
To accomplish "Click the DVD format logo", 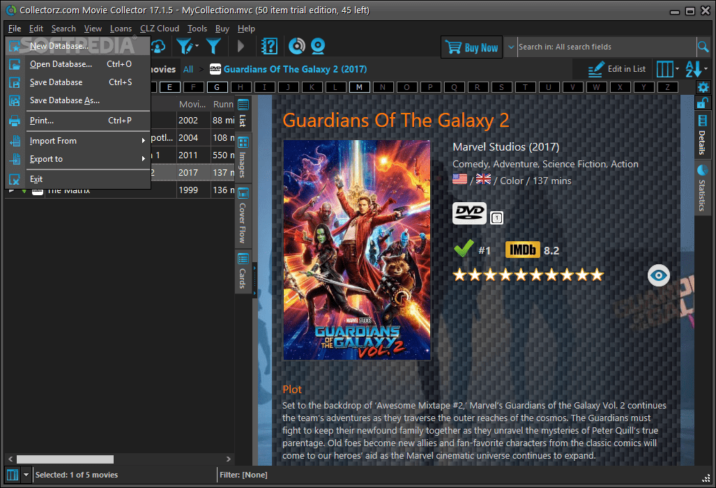I will pyautogui.click(x=469, y=213).
